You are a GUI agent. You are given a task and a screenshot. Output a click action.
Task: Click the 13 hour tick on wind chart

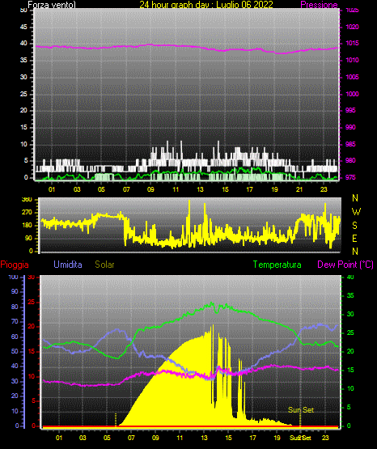click(200, 189)
